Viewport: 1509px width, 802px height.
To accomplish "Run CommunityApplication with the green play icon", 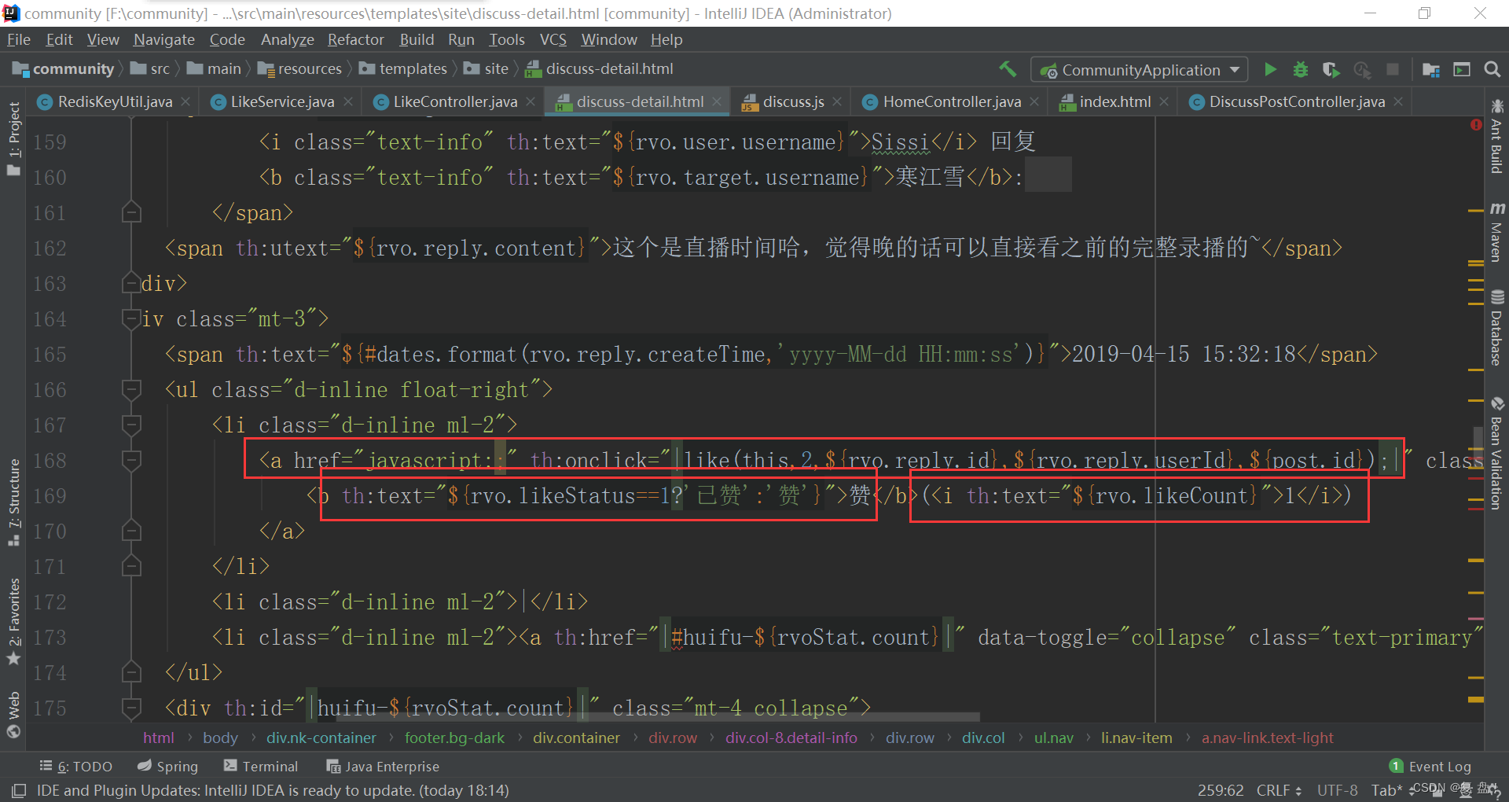I will 1270,69.
